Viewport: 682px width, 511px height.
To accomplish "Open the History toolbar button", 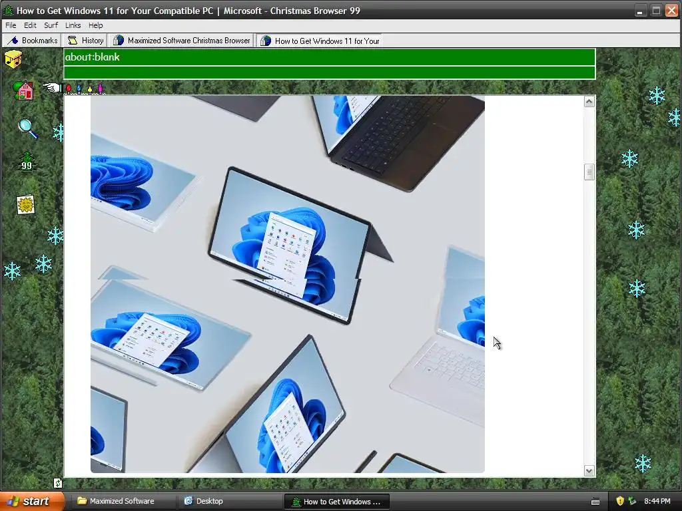I will 86,41.
